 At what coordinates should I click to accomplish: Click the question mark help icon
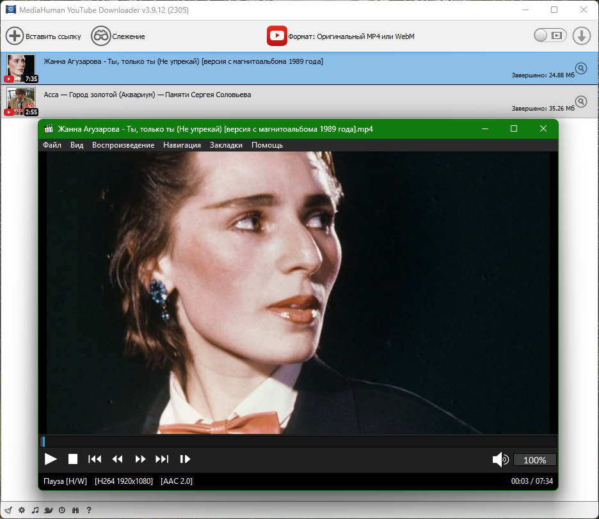[x=88, y=510]
